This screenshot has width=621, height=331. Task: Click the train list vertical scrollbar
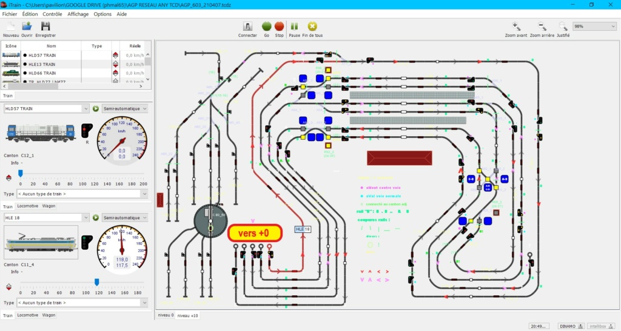click(x=148, y=67)
